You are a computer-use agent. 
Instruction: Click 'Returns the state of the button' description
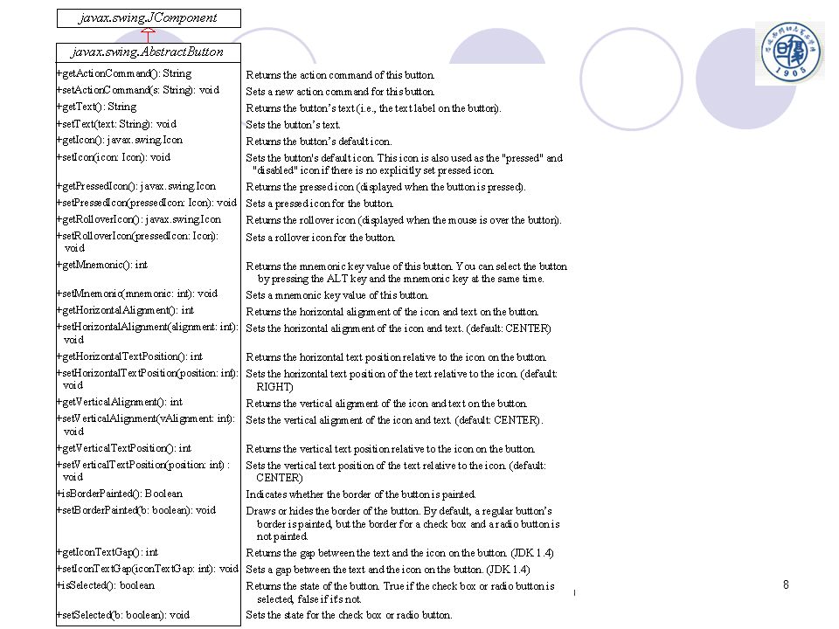400,592
